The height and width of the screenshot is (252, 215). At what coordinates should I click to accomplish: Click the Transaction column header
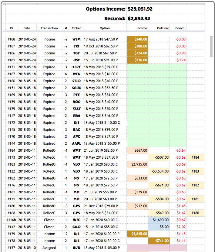pyautogui.click(x=49, y=28)
